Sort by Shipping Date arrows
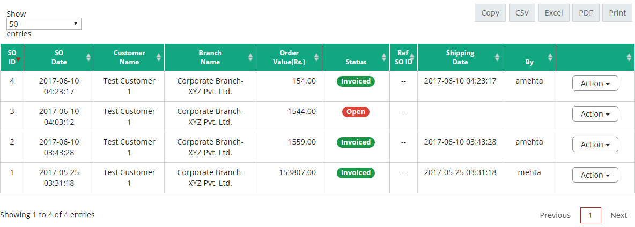Viewport: 635px width, 227px height. pos(497,57)
